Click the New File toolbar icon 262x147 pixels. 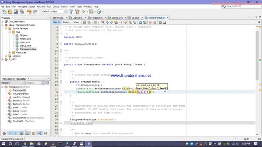point(5,11)
